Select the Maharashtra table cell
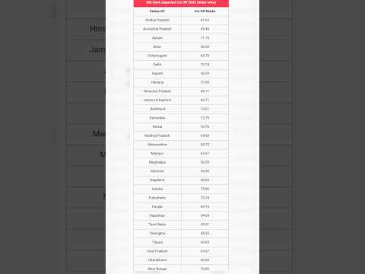 pyautogui.click(x=157, y=145)
